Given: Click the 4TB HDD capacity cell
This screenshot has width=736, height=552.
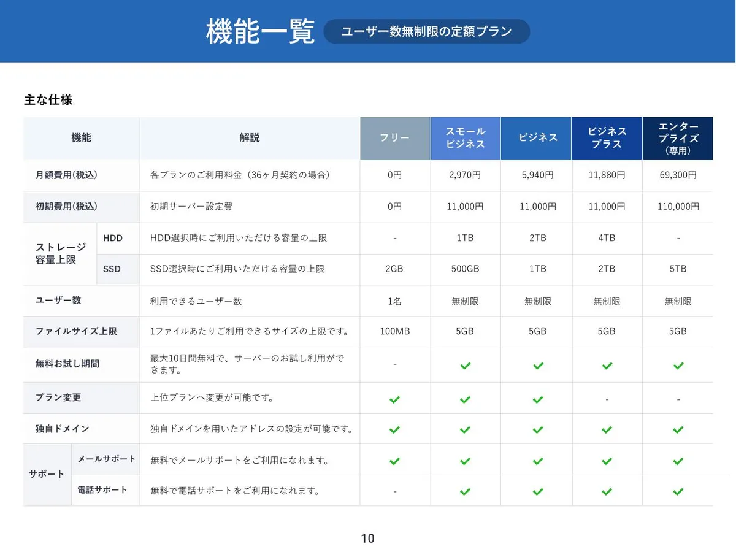Looking at the screenshot, I should 607,238.
